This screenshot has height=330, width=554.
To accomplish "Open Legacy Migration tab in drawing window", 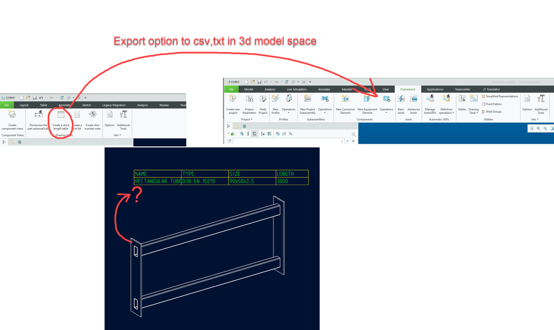I will pos(114,105).
